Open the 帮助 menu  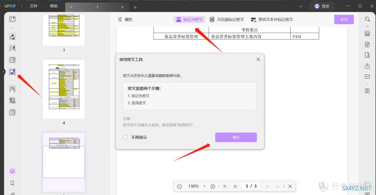(x=54, y=6)
